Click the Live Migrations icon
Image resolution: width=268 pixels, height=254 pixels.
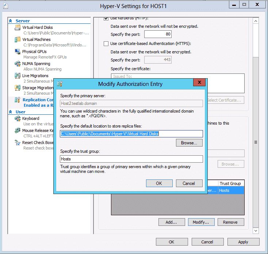tap(18, 76)
